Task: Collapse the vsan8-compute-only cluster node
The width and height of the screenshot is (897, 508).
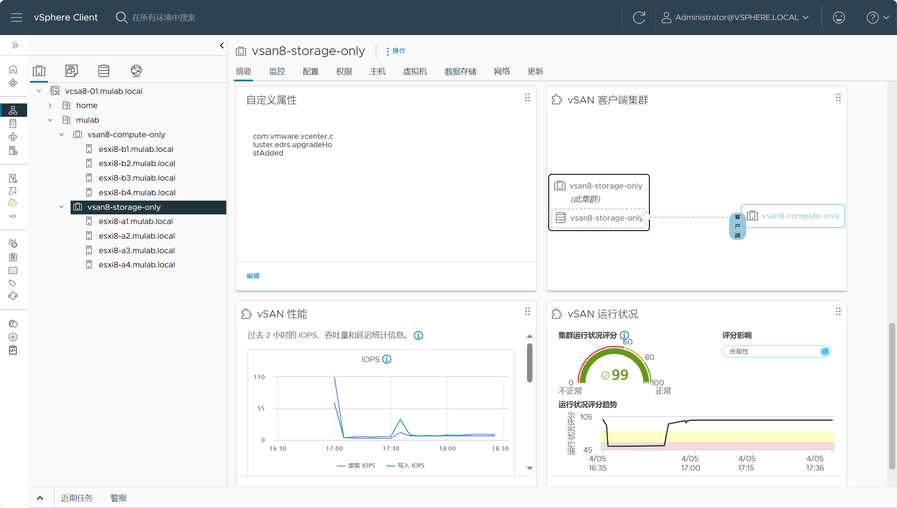Action: click(x=61, y=135)
